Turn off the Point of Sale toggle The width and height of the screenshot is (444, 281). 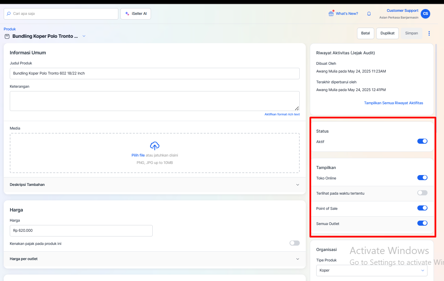pyautogui.click(x=422, y=208)
